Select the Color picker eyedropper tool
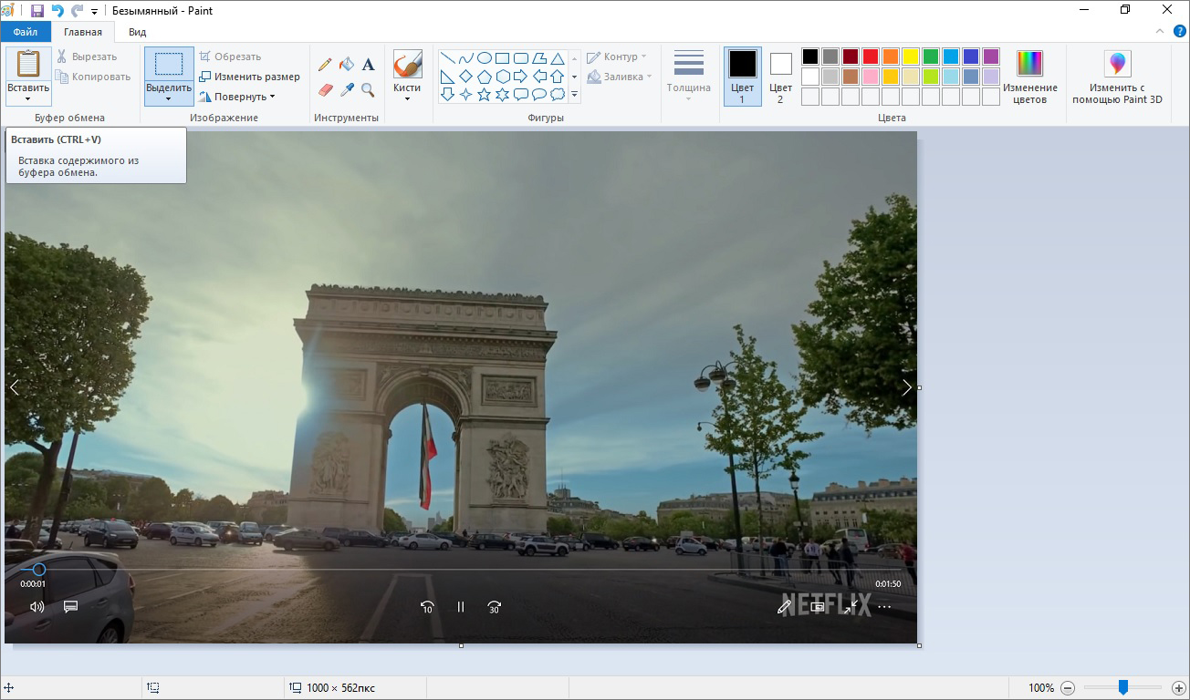The image size is (1190, 700). tap(347, 90)
